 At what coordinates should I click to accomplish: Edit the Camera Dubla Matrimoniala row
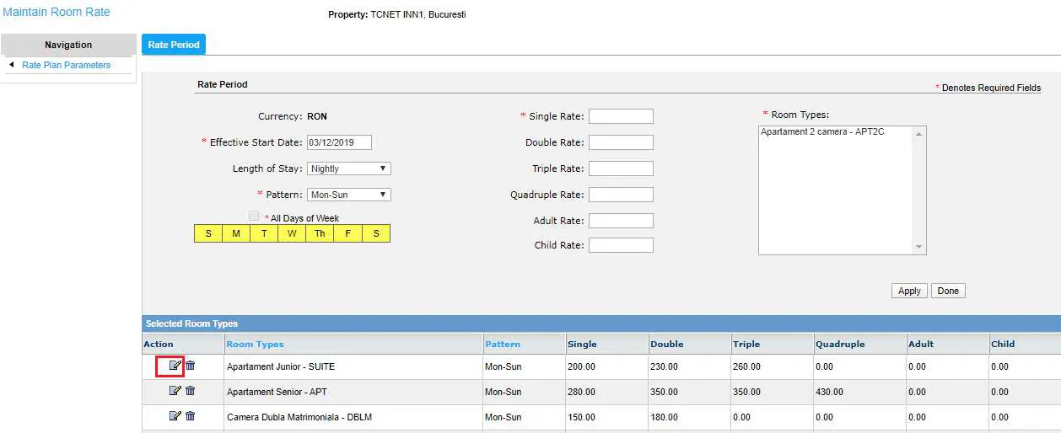[175, 416]
